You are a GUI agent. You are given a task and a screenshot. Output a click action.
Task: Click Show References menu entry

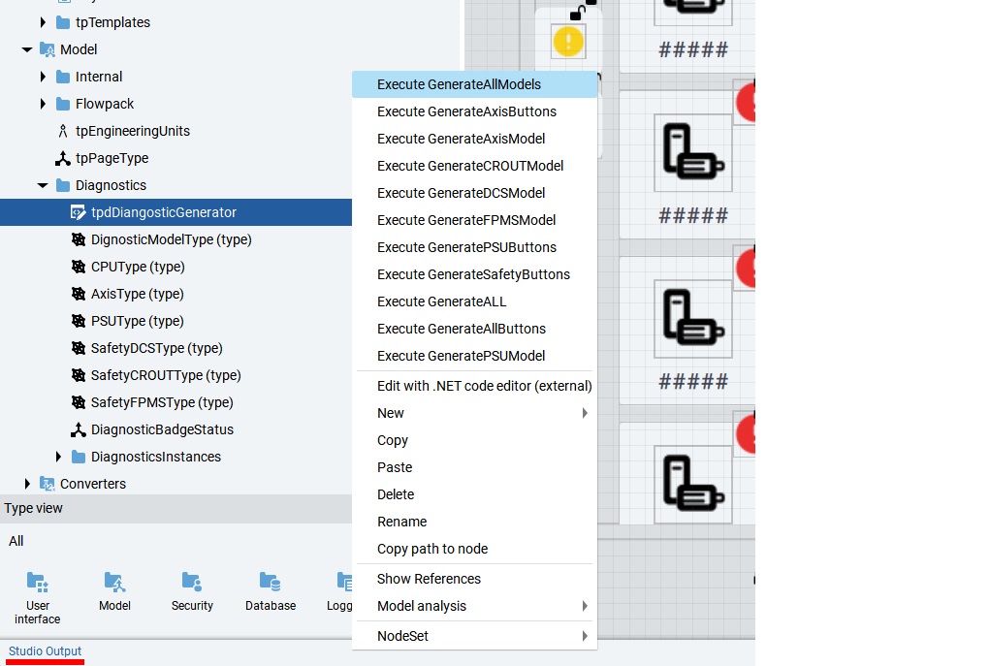click(429, 579)
